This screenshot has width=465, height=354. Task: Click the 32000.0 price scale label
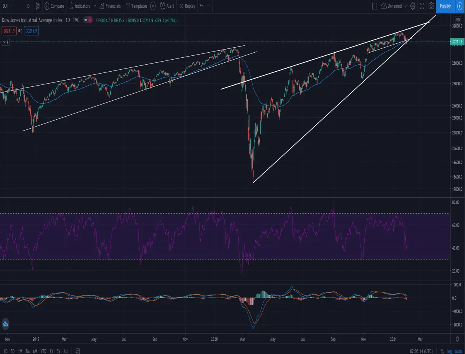click(x=457, y=26)
